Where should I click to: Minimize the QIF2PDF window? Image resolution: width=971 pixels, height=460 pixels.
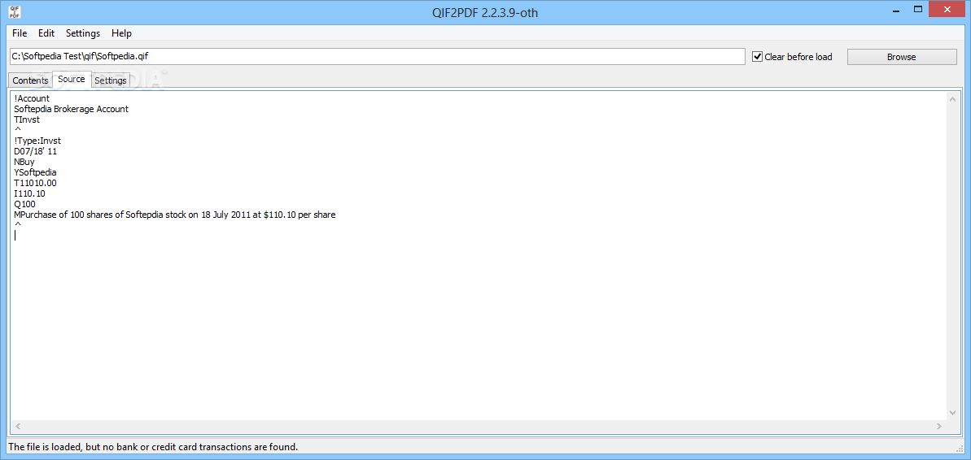pos(896,9)
